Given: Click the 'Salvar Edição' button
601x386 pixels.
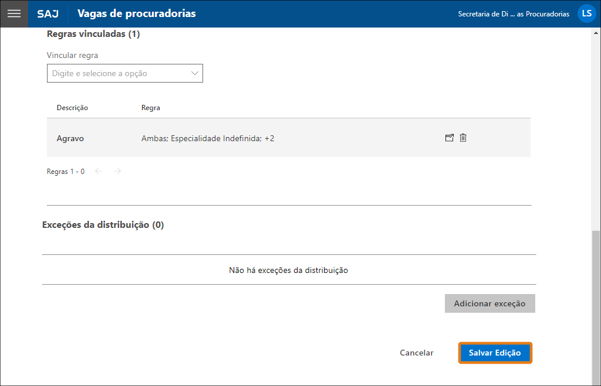Looking at the screenshot, I should click(x=495, y=353).
